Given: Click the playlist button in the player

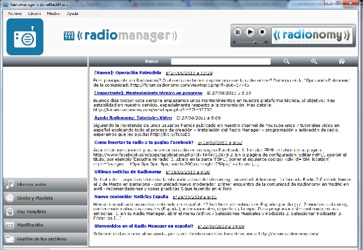Looking at the screenshot, I should coord(237,32).
